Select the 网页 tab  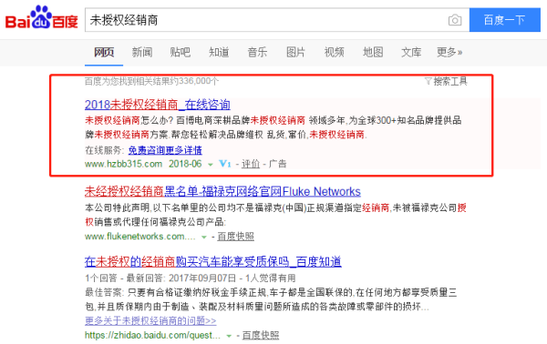point(104,52)
